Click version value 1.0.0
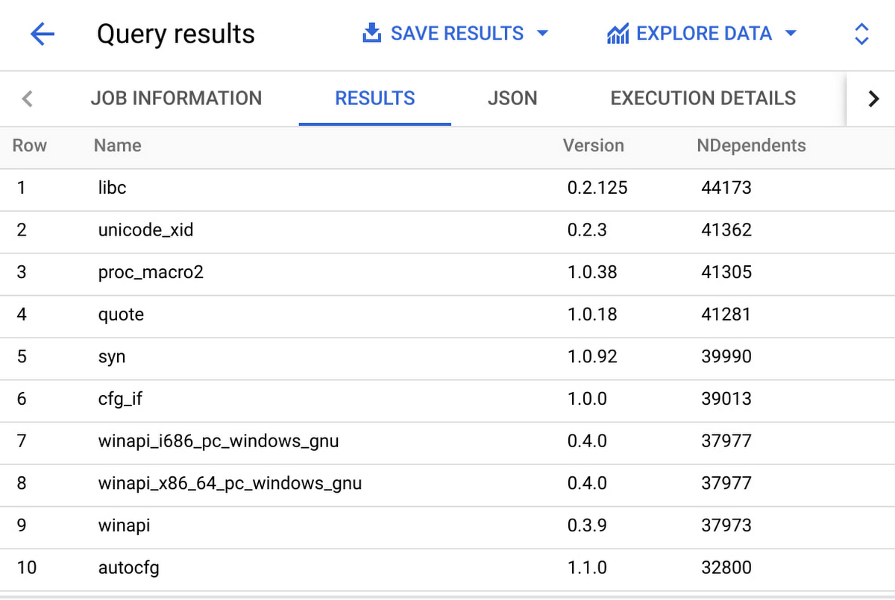This screenshot has width=895, height=600. coord(587,399)
